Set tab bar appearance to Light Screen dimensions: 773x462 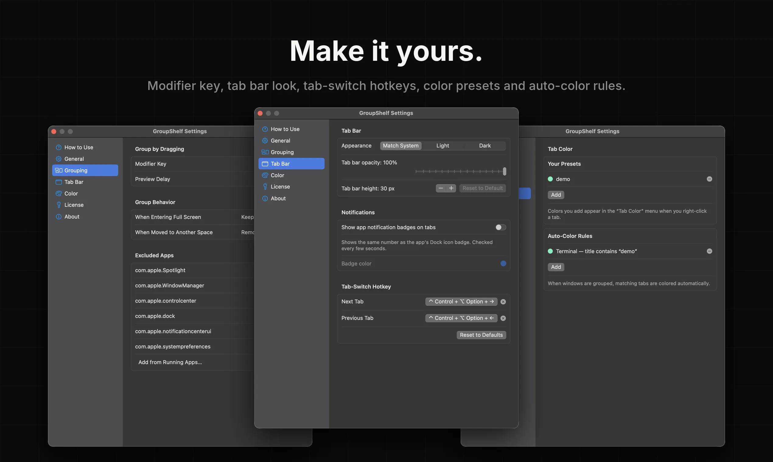pyautogui.click(x=442, y=146)
